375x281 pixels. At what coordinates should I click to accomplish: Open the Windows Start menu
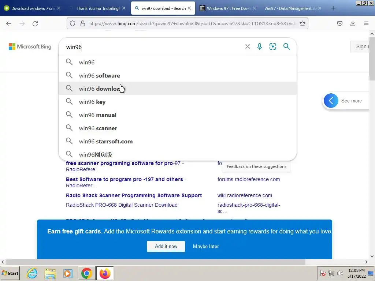pos(10,273)
